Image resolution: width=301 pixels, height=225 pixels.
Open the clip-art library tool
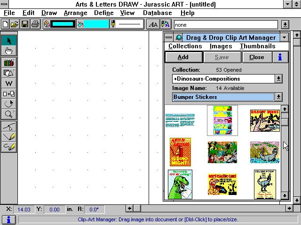click(x=9, y=63)
